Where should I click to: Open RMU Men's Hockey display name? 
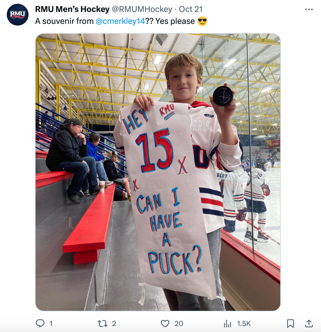(72, 9)
